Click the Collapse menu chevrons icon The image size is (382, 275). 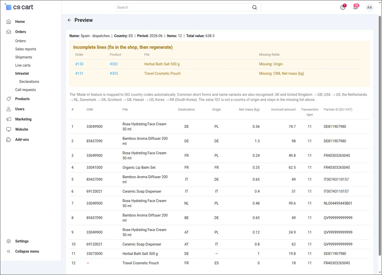pyautogui.click(x=9, y=251)
